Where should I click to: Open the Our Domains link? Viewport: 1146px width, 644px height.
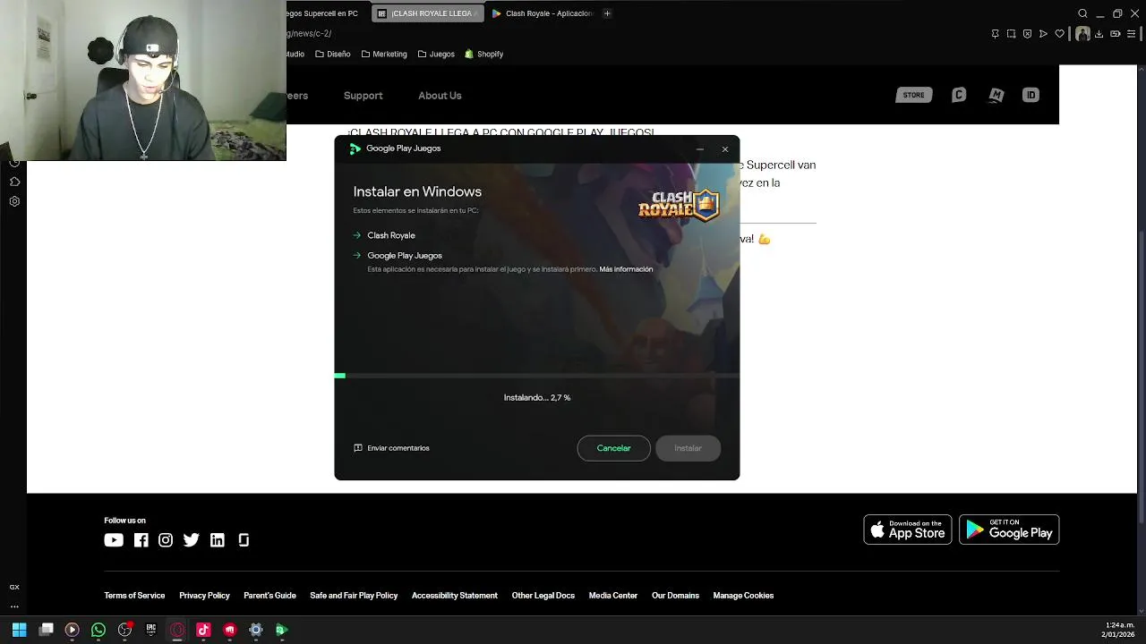coord(675,596)
